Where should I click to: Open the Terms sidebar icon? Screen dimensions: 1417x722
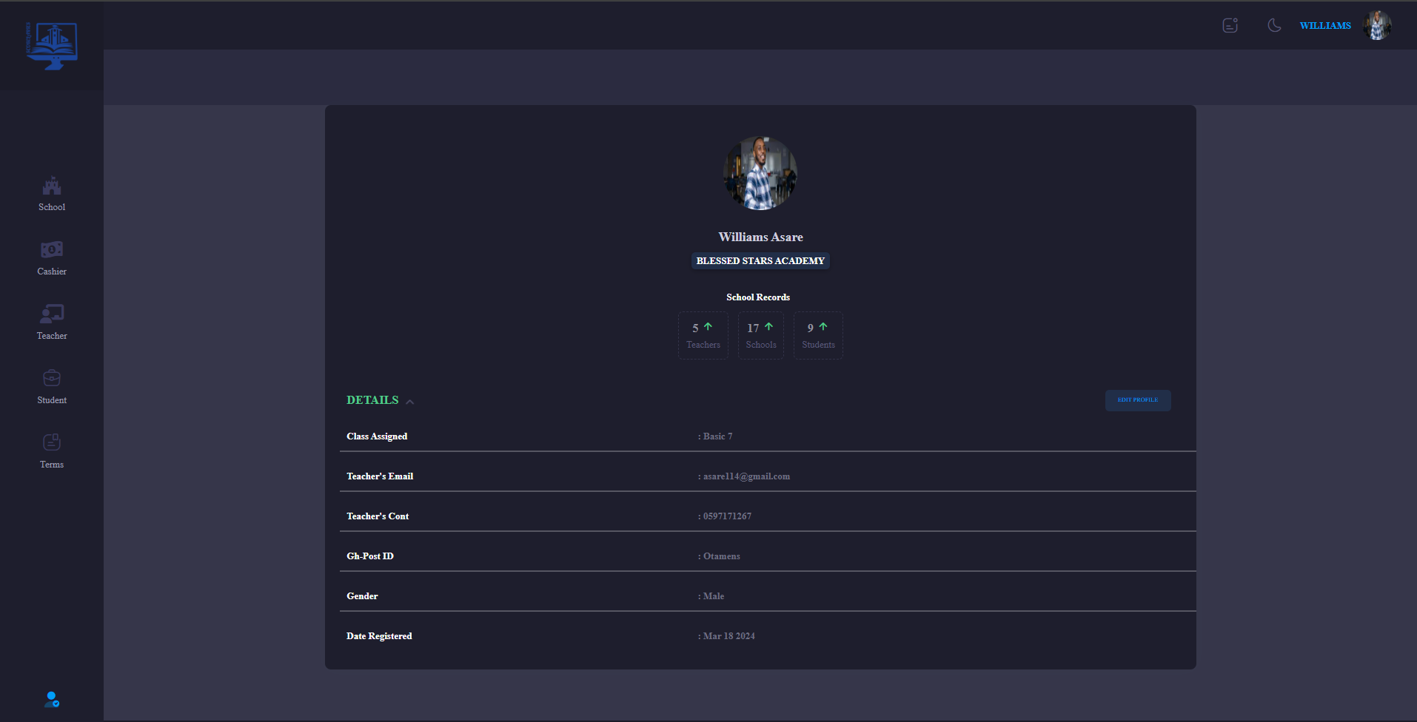tap(52, 442)
